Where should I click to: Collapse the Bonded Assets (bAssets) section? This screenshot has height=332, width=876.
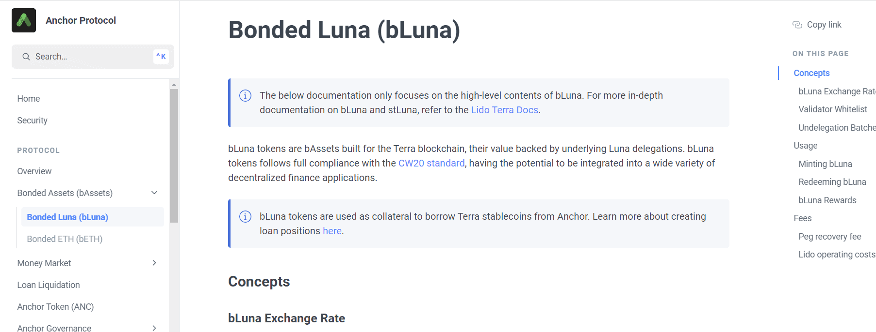(154, 193)
